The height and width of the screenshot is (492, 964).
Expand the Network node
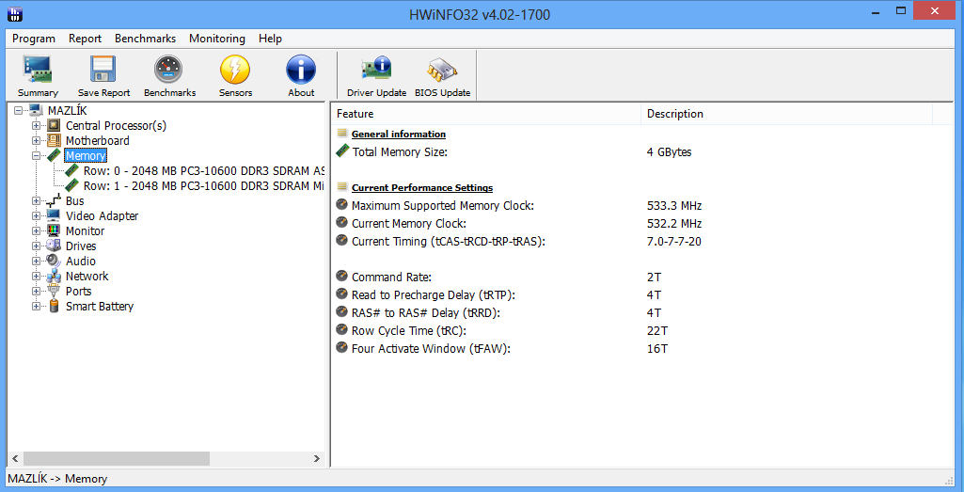(37, 277)
